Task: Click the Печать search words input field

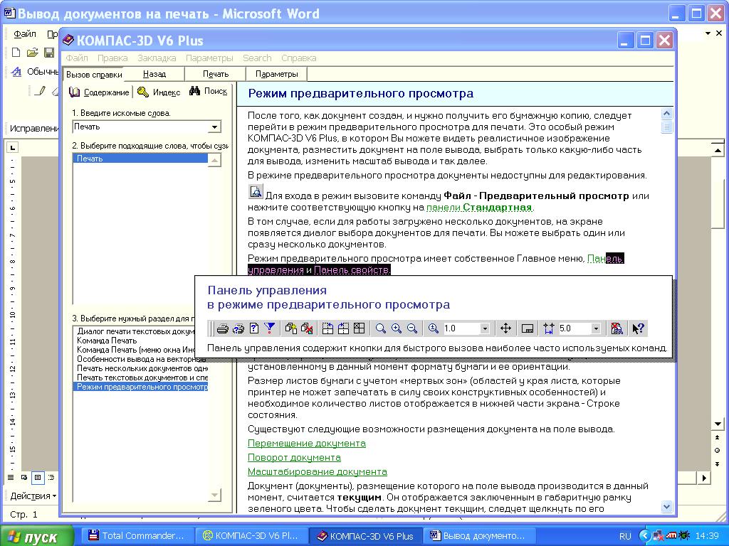Action: pos(142,127)
